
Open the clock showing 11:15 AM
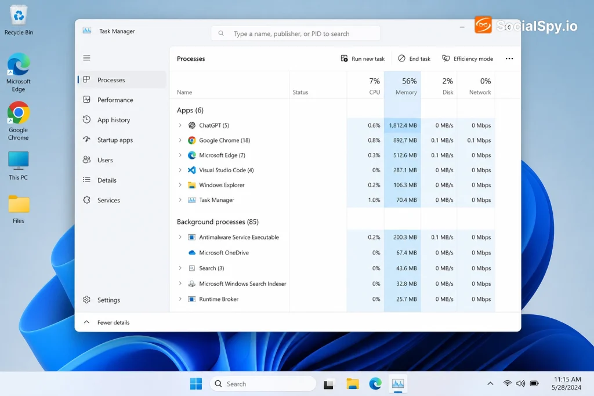[x=567, y=383]
